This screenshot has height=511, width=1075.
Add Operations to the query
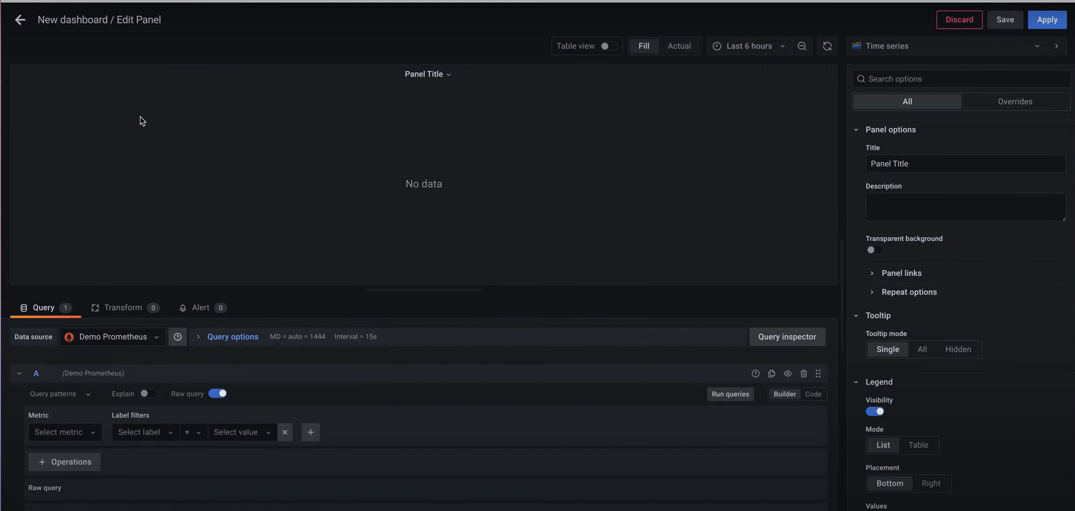[x=64, y=462]
